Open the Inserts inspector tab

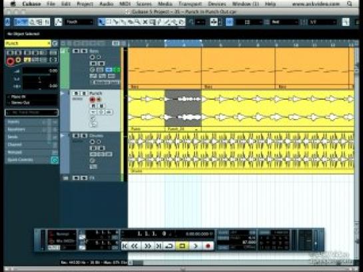click(31, 122)
